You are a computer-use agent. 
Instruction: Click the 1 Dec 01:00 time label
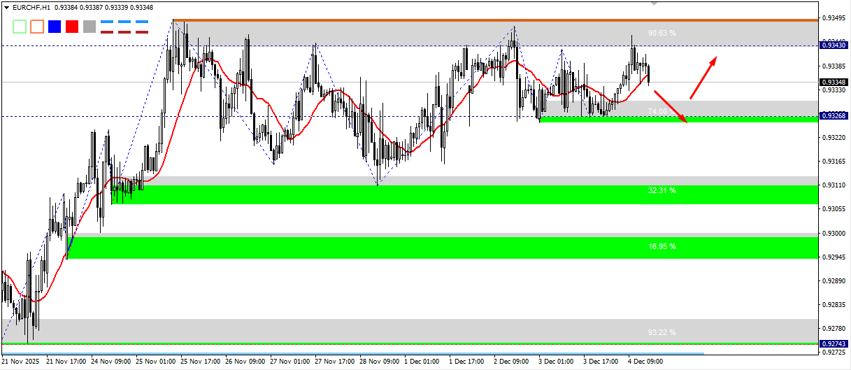point(423,362)
